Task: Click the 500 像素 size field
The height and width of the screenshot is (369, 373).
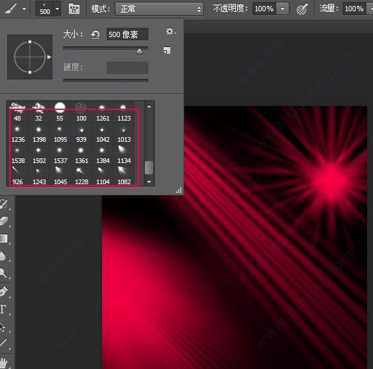Action: pyautogui.click(x=127, y=34)
